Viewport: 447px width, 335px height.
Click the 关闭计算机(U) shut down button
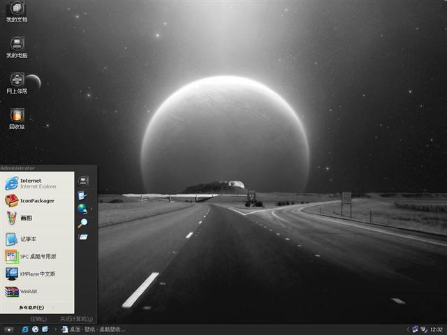click(76, 319)
